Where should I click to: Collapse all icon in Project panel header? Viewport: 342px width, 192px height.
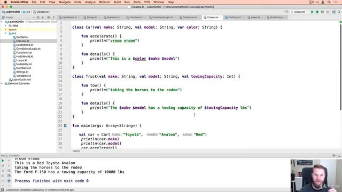coord(43,17)
